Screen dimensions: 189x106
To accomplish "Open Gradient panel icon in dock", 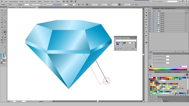I will coord(146,22).
